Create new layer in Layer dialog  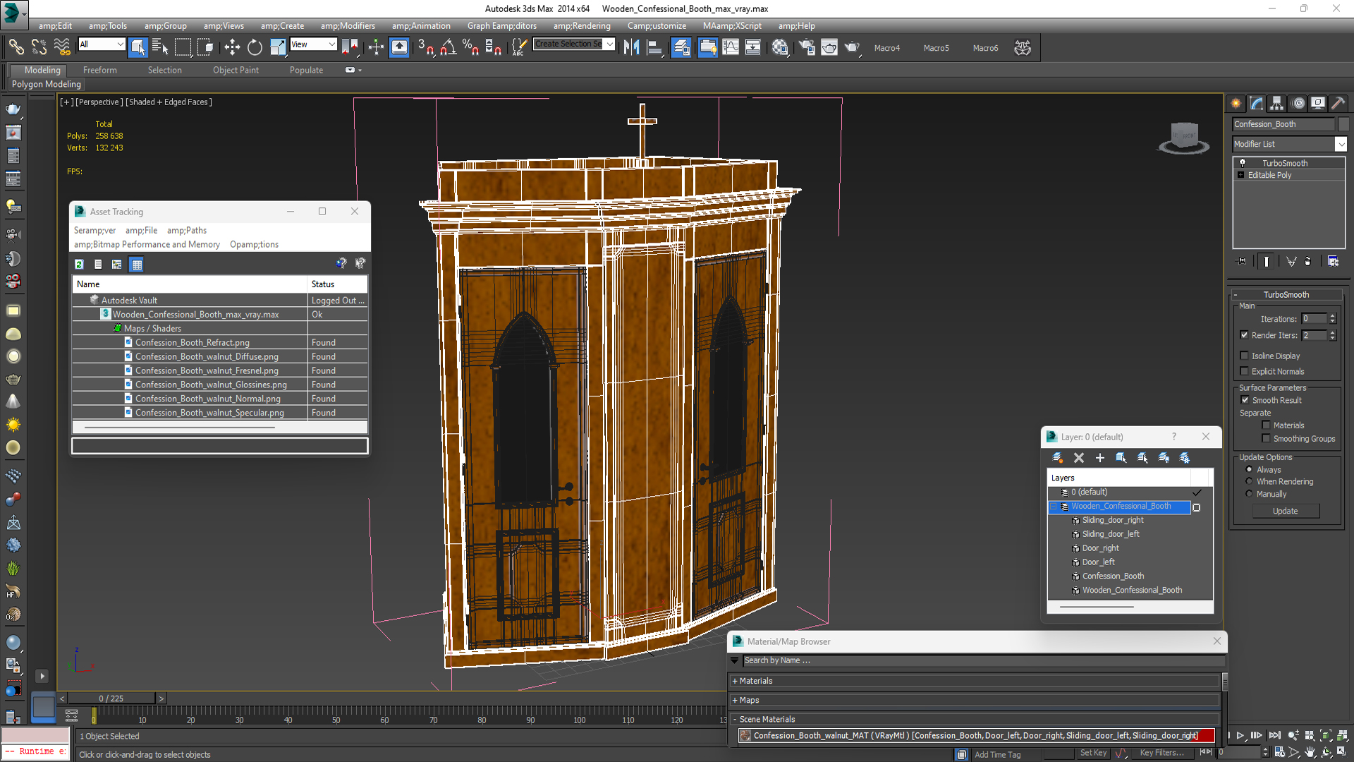click(1057, 457)
